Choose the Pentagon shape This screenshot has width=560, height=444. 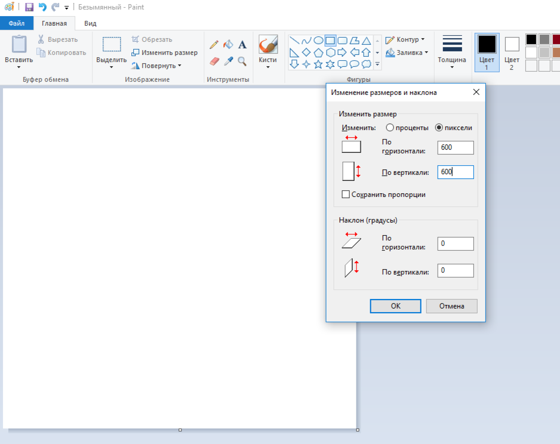(318, 53)
